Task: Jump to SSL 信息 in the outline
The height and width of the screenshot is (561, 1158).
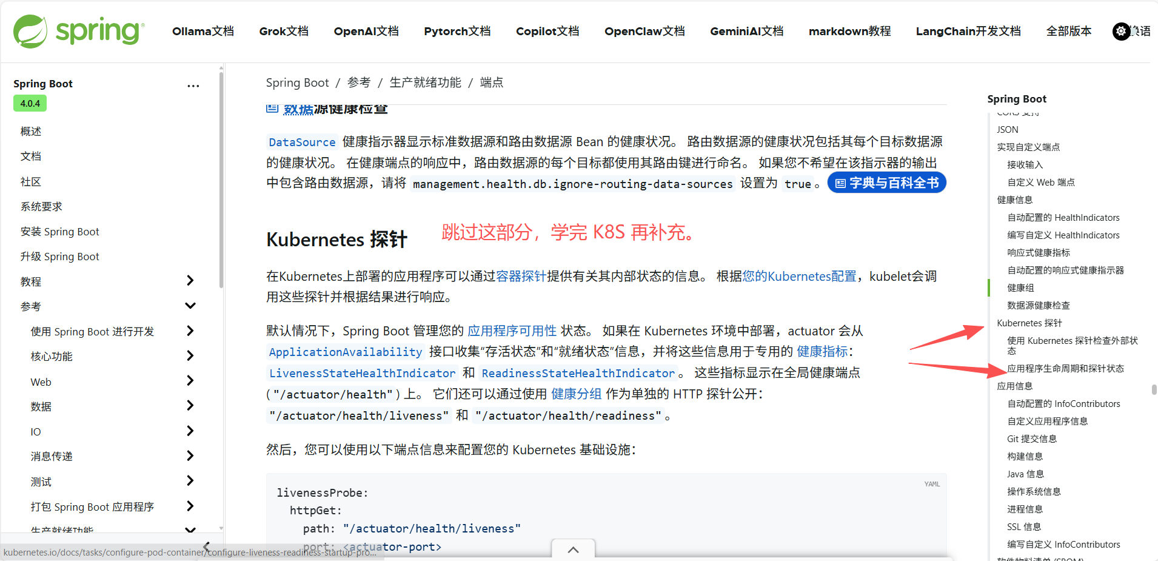Action: pos(1024,527)
